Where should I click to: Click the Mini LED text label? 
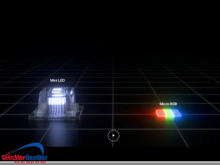[57, 80]
